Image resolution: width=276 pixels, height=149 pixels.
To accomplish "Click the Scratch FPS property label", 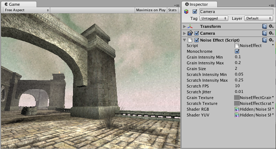I will [198, 86].
